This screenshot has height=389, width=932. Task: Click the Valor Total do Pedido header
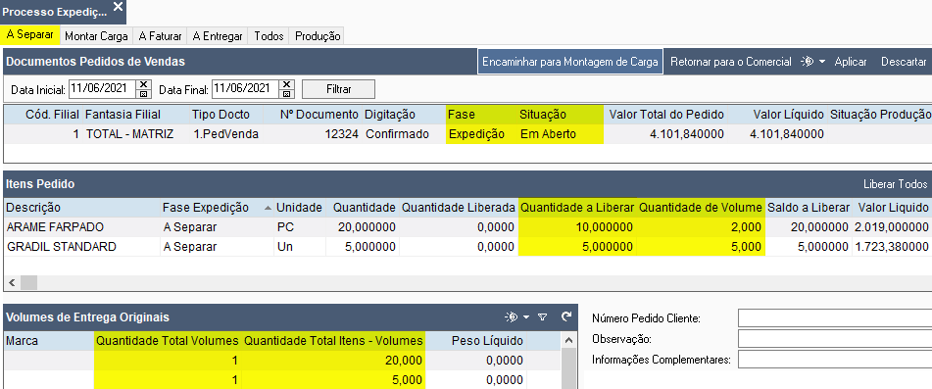665,114
